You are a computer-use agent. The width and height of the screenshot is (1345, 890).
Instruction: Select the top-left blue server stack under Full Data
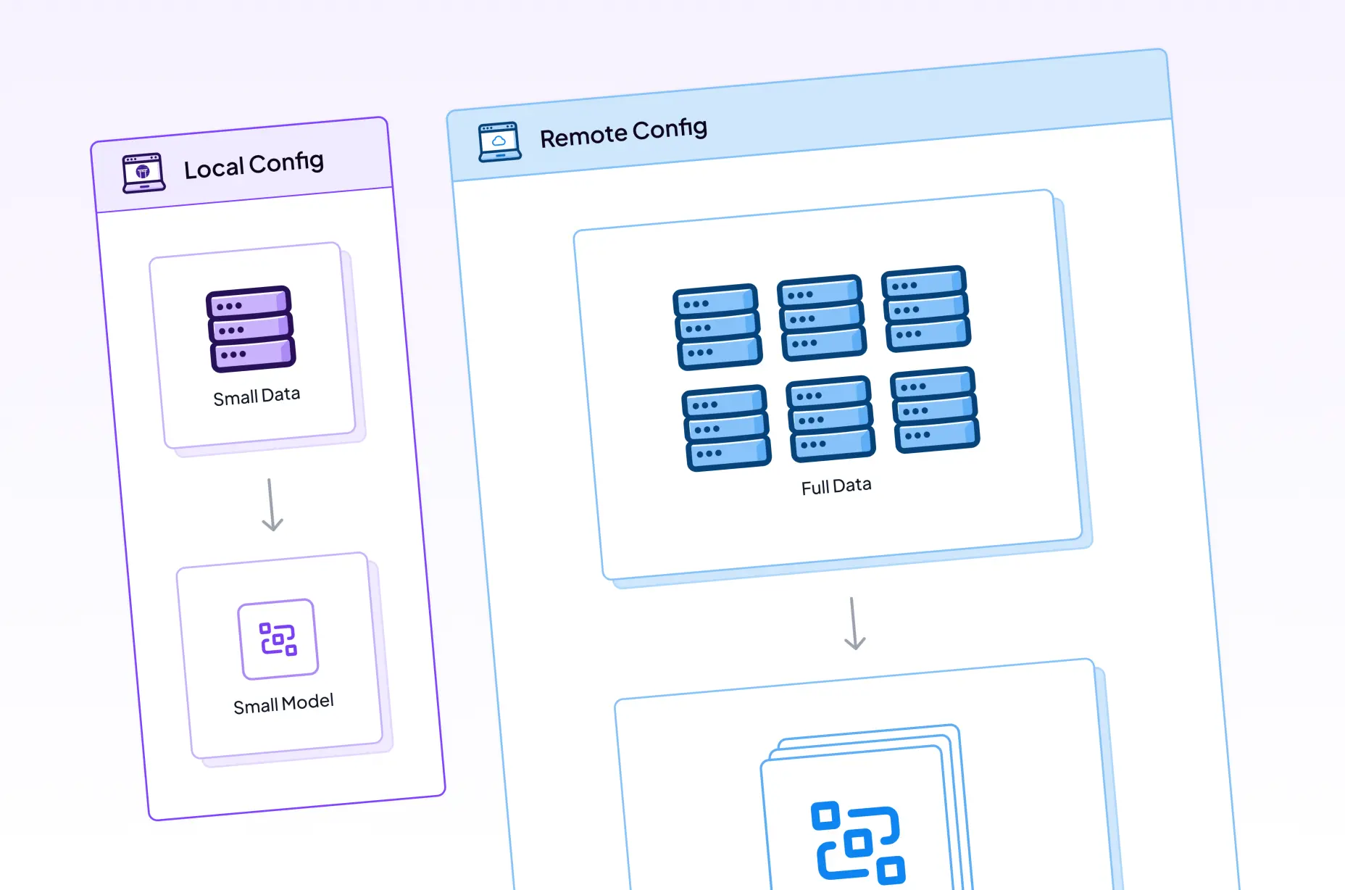[x=716, y=328]
